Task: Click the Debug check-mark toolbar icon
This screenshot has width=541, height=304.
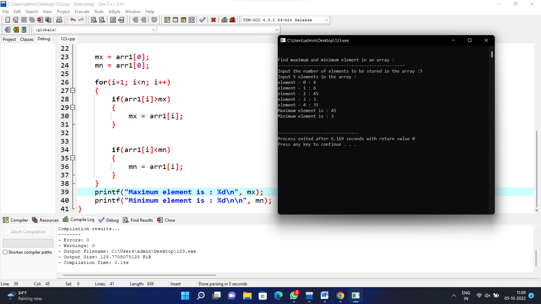Action: tap(202, 20)
